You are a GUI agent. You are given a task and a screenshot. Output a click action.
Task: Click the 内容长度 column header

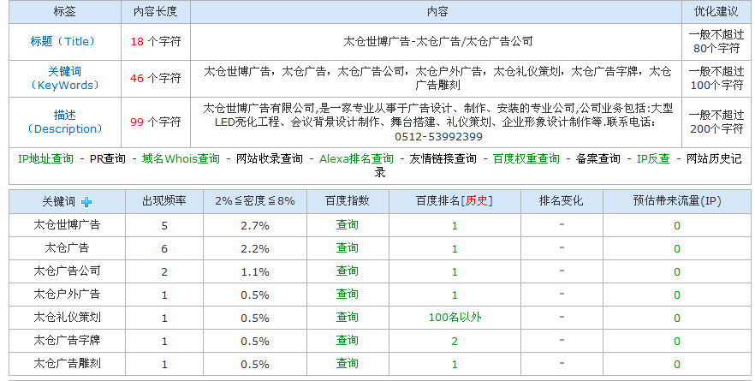pyautogui.click(x=156, y=12)
